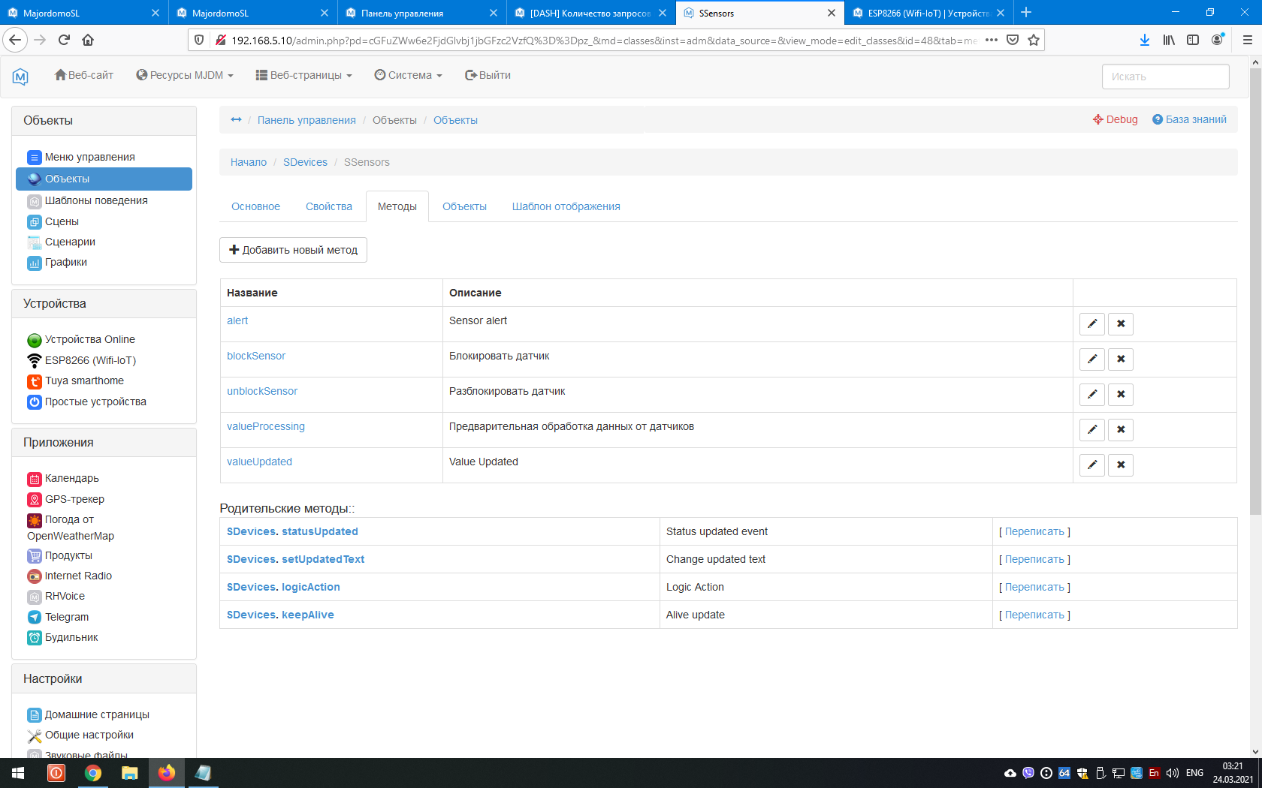
Task: Click Добавить новый метод button
Action: [x=293, y=250]
